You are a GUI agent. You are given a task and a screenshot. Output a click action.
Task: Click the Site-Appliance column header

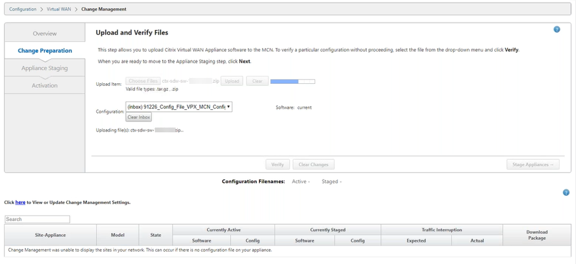coord(50,235)
